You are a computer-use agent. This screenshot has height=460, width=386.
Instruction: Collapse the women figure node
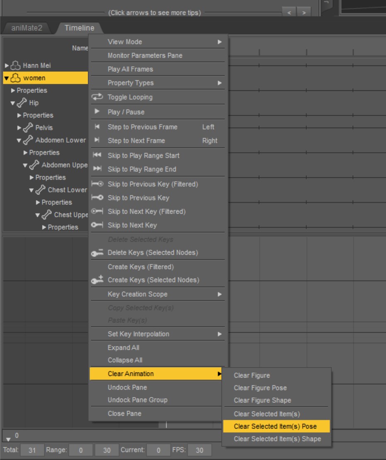pyautogui.click(x=7, y=78)
